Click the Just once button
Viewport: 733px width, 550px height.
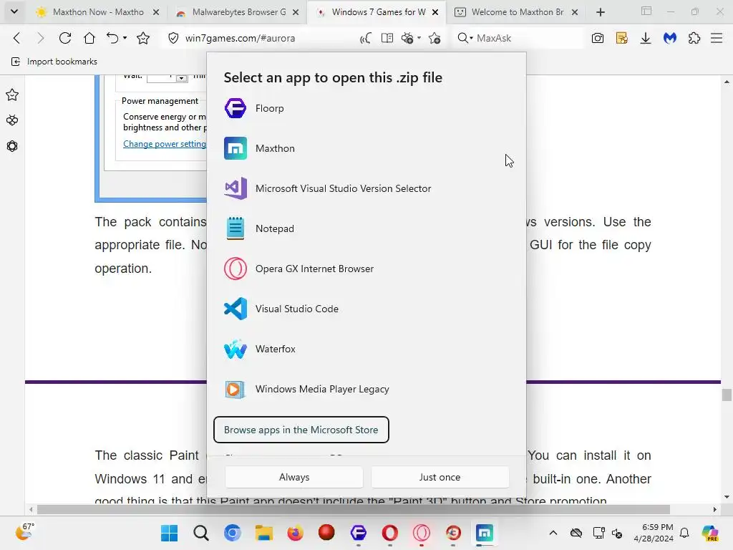440,477
